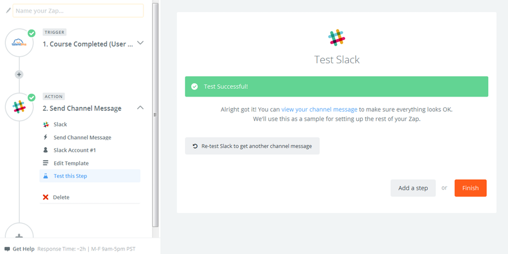
Task: Click the Add a step button
Action: 413,188
